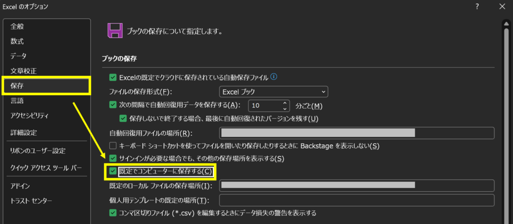Open the 'ファイルの保存形式' dropdown
Viewport: 513px width, 224px height.
(274, 92)
